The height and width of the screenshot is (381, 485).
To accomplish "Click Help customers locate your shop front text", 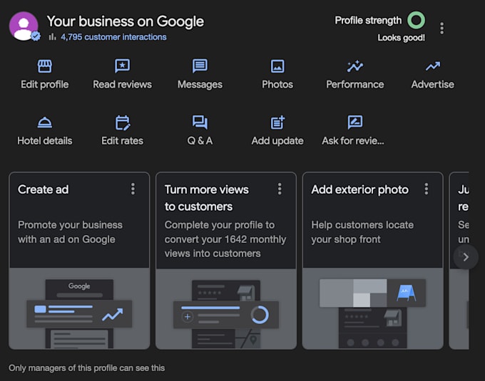I will tap(362, 232).
